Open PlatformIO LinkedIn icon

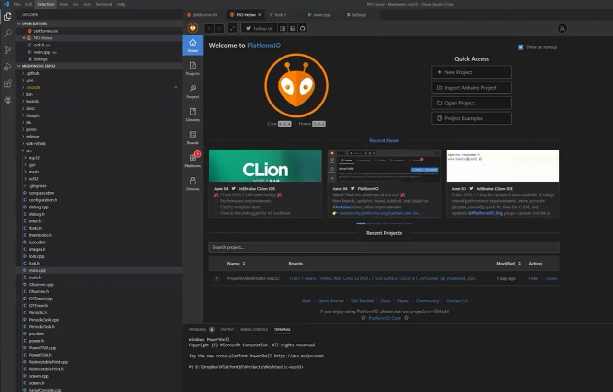(x=293, y=28)
